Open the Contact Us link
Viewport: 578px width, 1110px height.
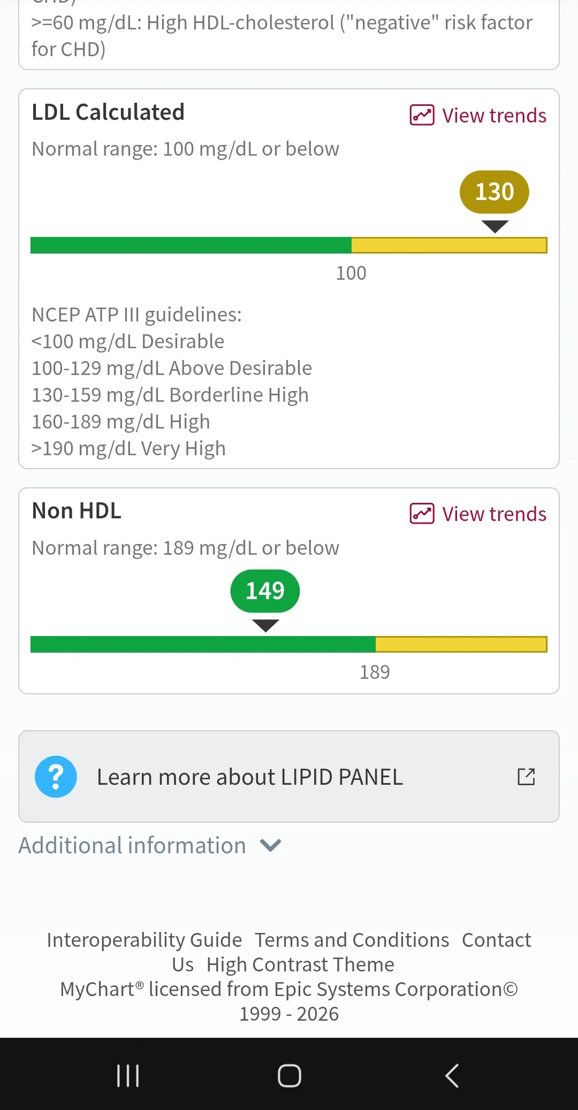click(x=497, y=940)
